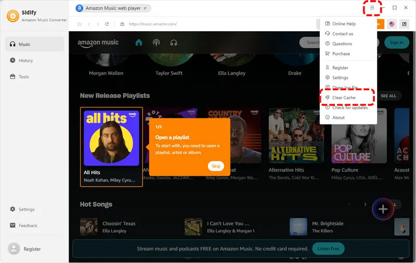Screen dimensions: 416x263
Task: Click the Register avatar in the sidebar
Action: [14, 248]
